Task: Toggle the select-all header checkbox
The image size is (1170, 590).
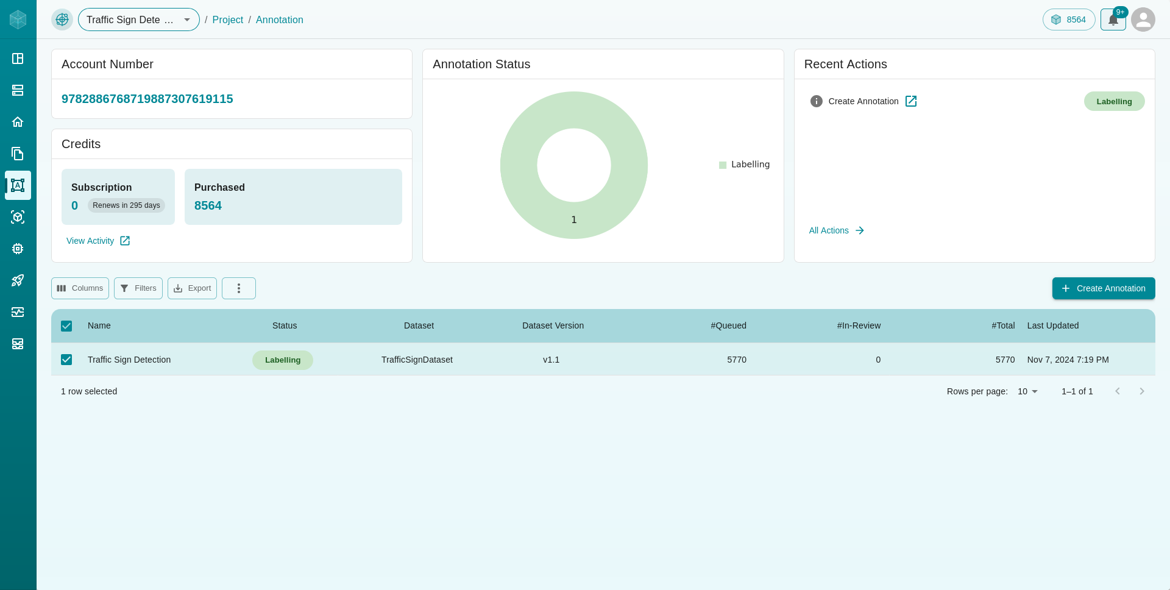Action: [x=66, y=326]
